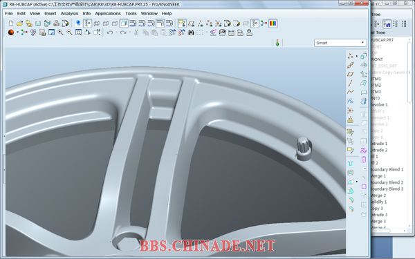Toggle the shaded display mode button
The width and height of the screenshot is (415, 259).
click(124, 23)
